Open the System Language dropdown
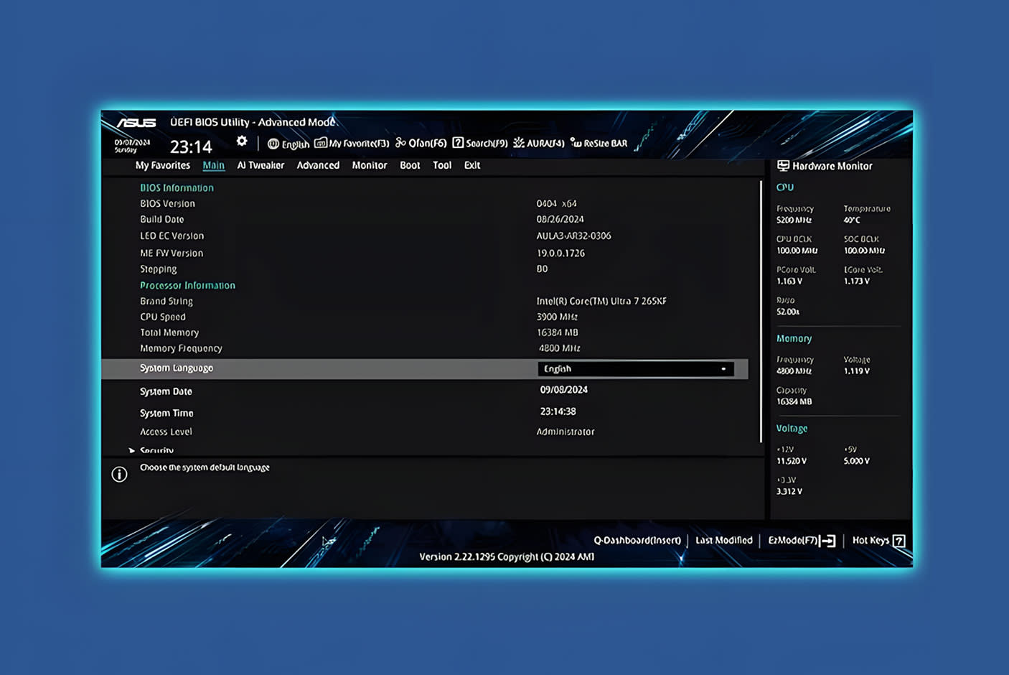 (635, 368)
